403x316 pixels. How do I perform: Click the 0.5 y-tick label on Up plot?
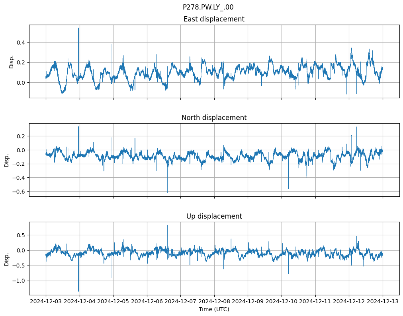click(x=20, y=235)
